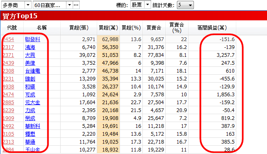
Task: Select the 買方Top15 panel title
Action: coord(20,16)
